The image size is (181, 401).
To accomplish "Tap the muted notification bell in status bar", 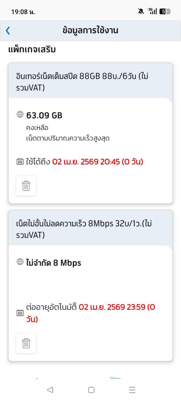I will (x=141, y=11).
